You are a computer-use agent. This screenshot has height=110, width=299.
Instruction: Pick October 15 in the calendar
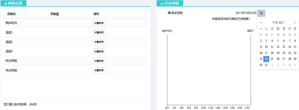click(295, 47)
